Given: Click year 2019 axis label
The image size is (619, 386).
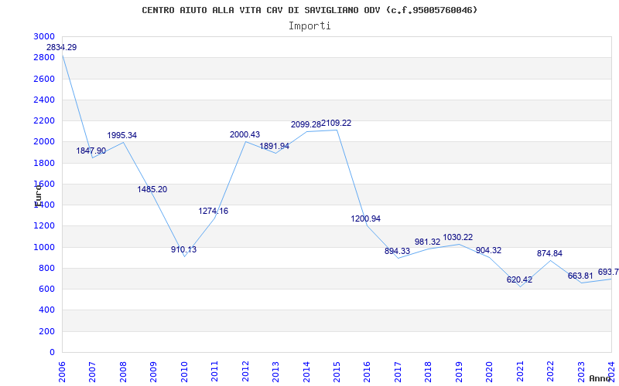Looking at the screenshot, I should tap(459, 371).
